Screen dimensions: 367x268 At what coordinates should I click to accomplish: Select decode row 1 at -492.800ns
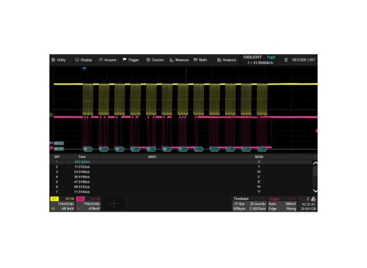181,162
